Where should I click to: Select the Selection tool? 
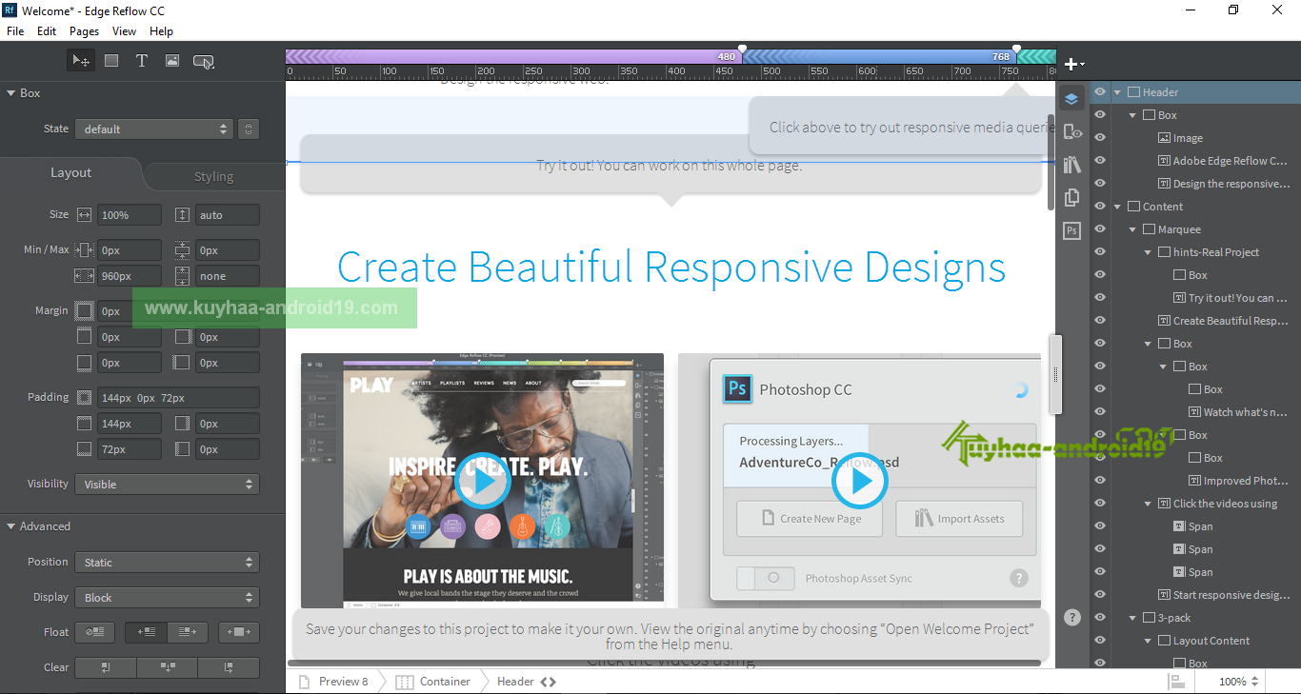(81, 61)
